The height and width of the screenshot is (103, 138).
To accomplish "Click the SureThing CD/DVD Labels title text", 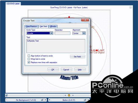I will coord(69,7).
